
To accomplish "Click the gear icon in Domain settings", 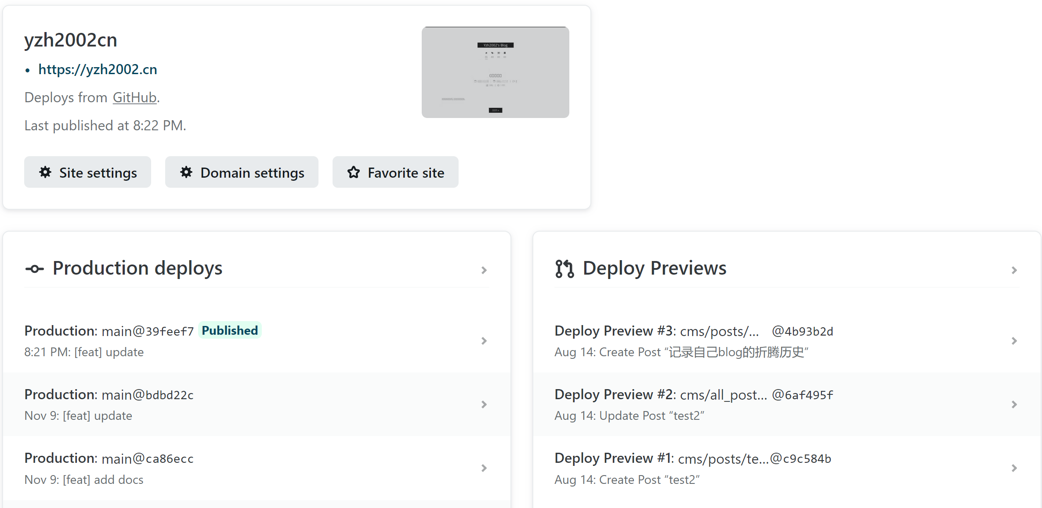I will (x=186, y=172).
